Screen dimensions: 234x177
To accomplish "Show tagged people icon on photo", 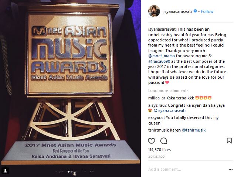I will click(x=6, y=170).
